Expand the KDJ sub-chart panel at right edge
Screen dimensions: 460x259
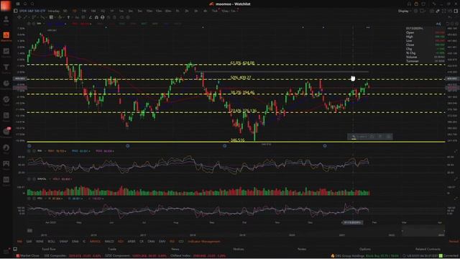pyautogui.click(x=456, y=199)
